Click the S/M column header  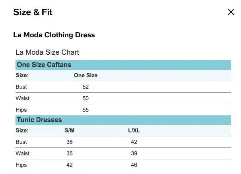click(x=69, y=130)
